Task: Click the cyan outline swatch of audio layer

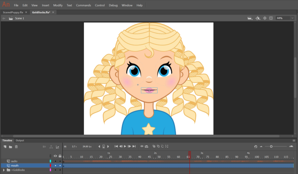Action: click(50, 161)
